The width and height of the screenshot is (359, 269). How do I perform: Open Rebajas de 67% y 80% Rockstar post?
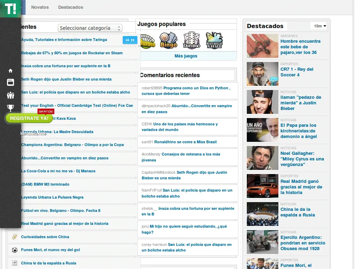72,53
